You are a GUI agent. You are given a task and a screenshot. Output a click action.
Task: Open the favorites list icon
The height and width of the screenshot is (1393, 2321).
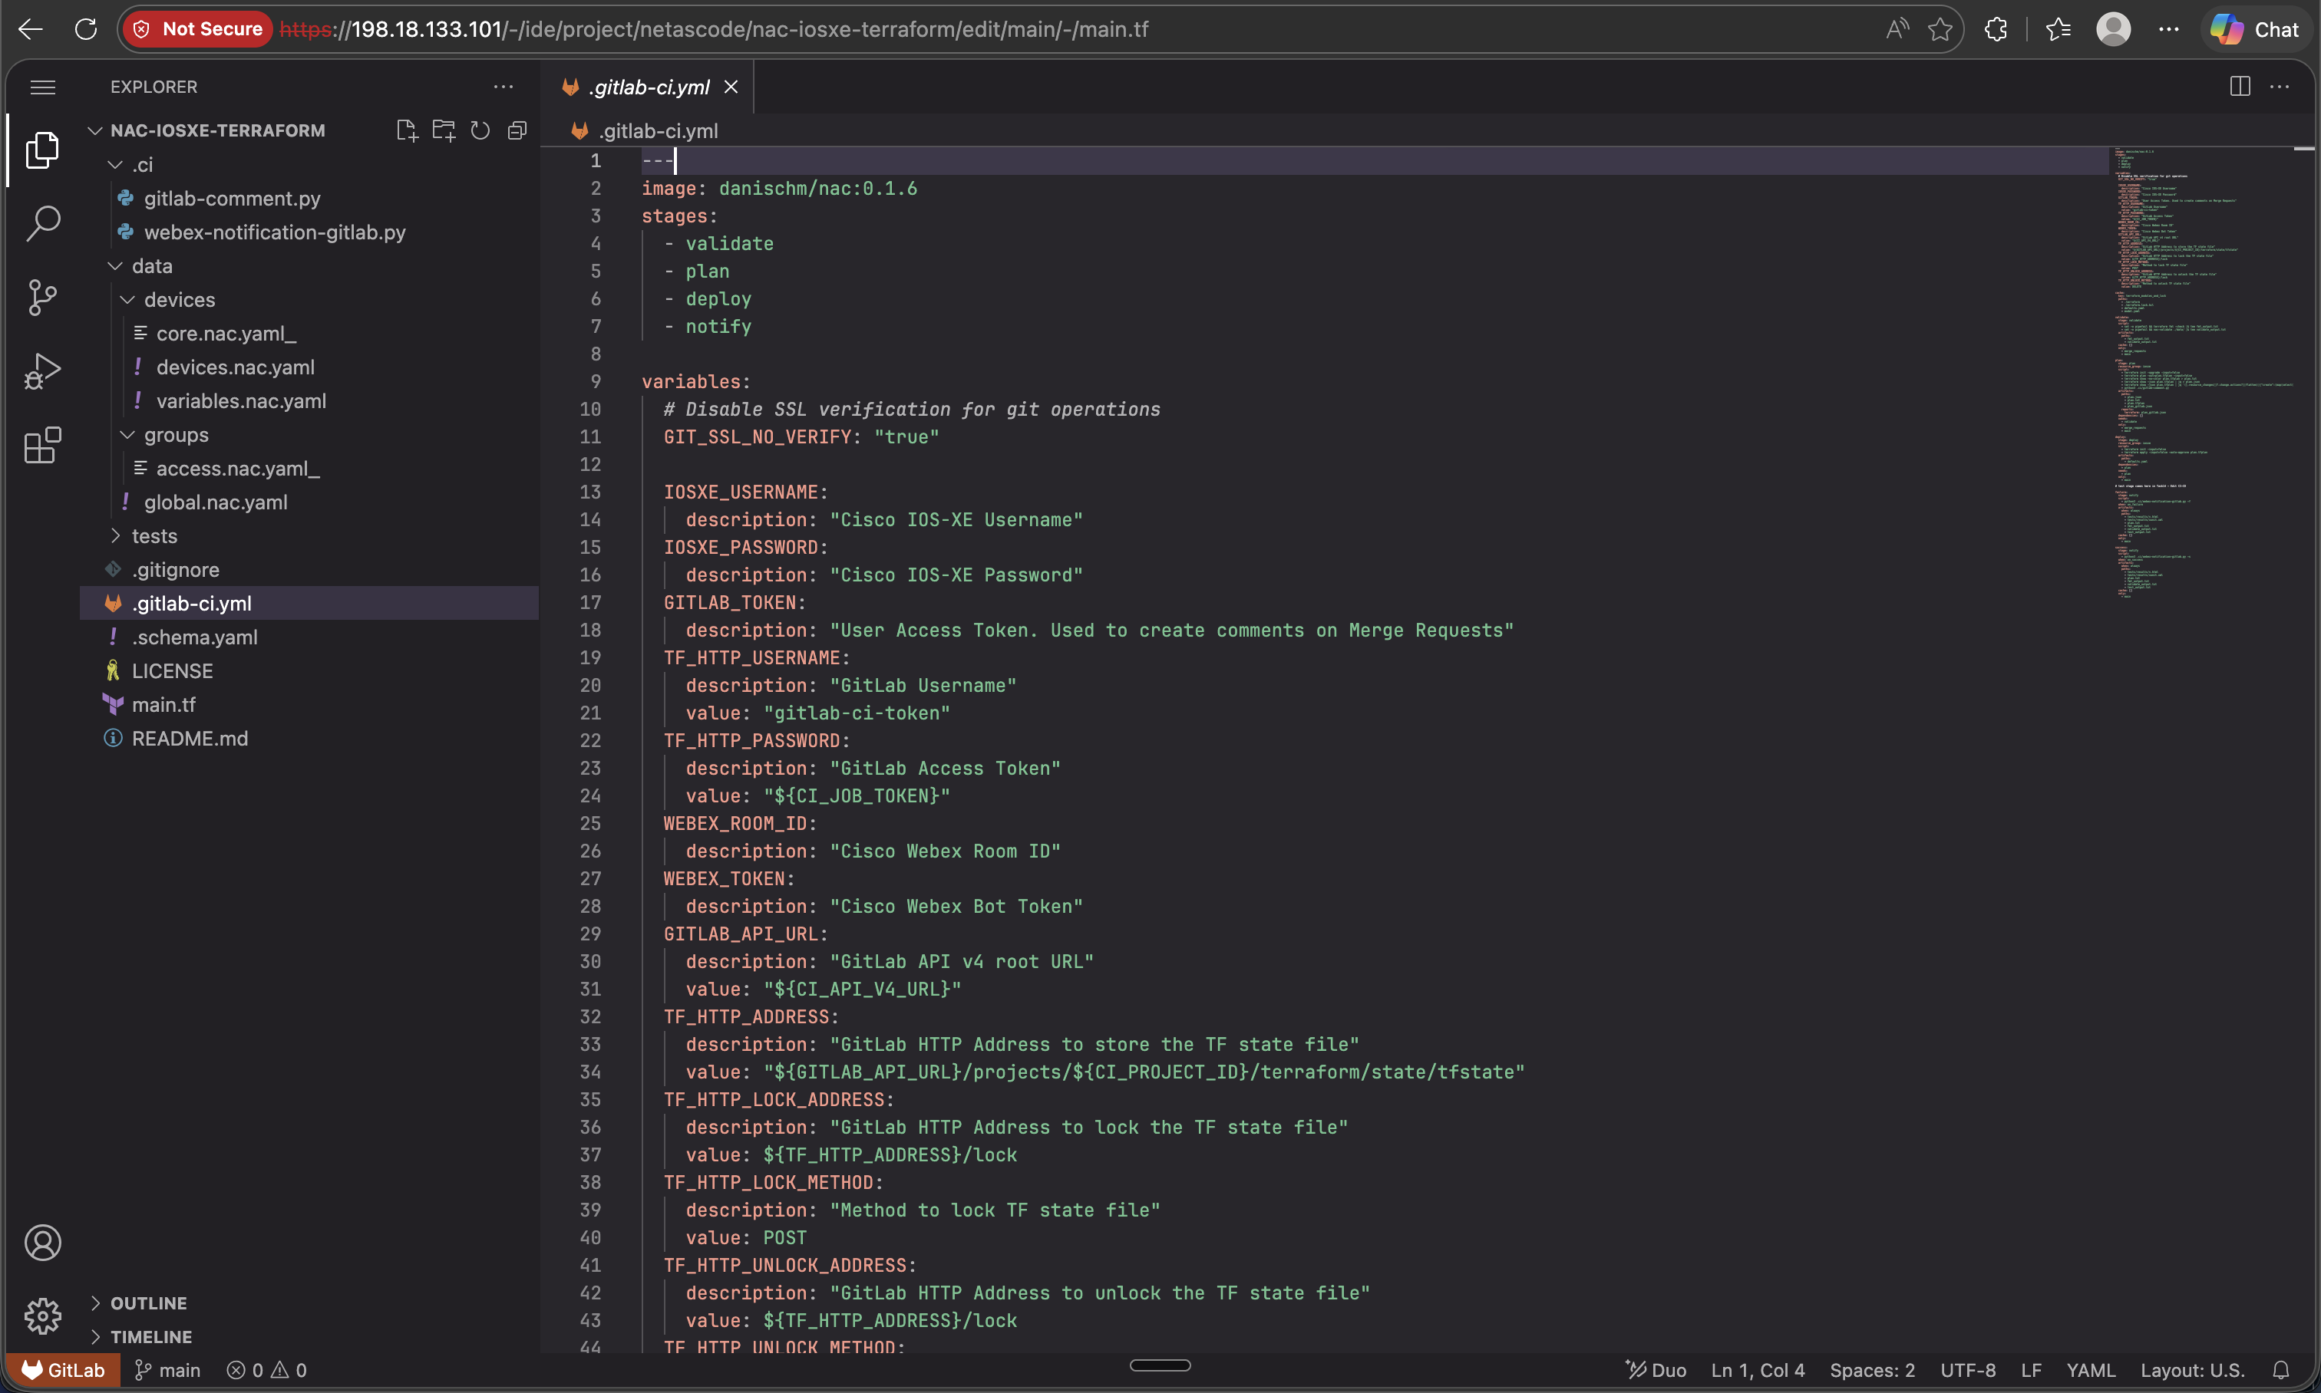[x=2058, y=29]
